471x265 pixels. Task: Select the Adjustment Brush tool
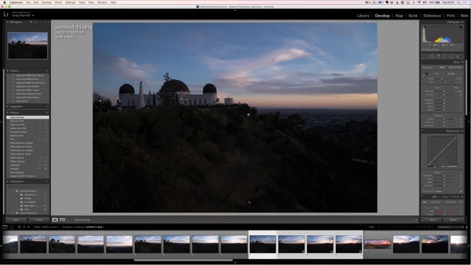click(458, 56)
